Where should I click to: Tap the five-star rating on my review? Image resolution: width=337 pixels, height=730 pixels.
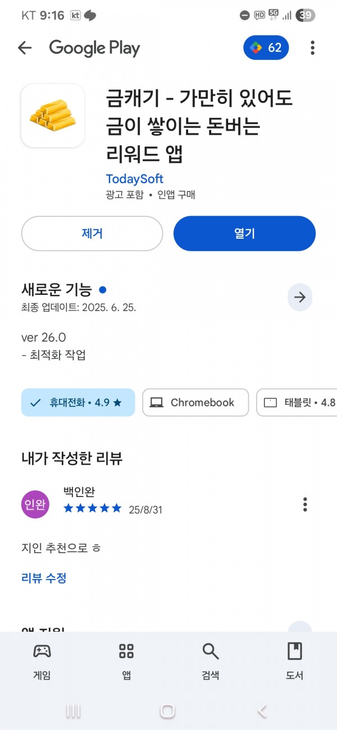point(93,508)
